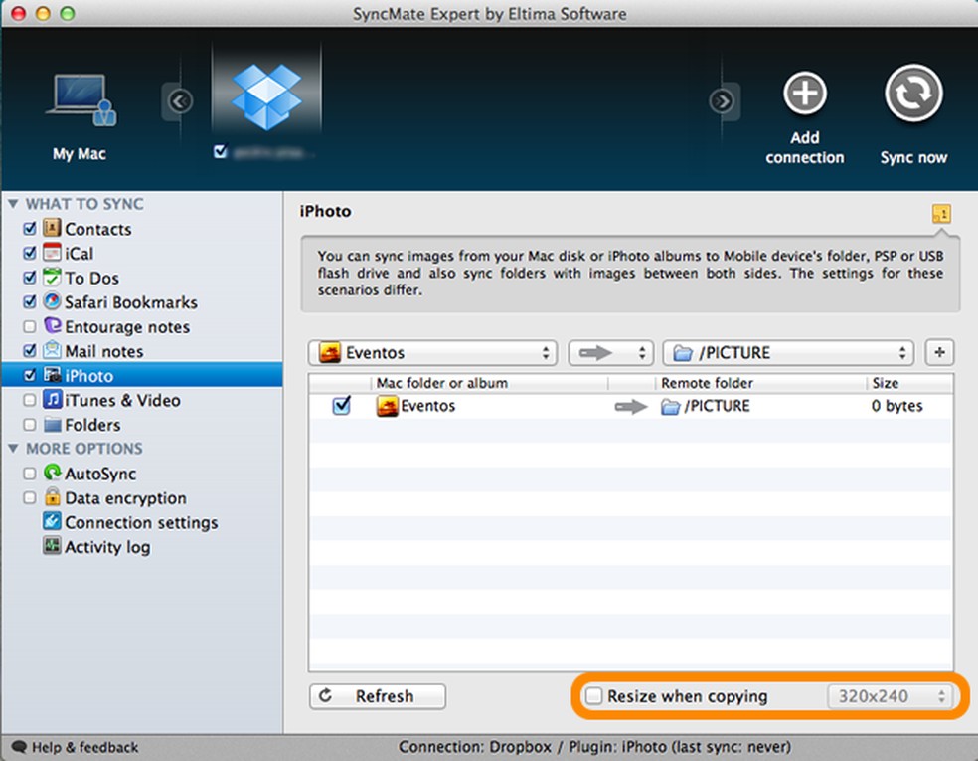Click the 0 bytes size cell
This screenshot has height=761, width=978.
pos(896,406)
